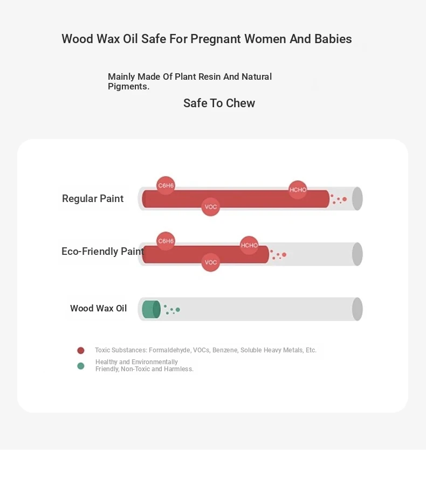This screenshot has height=500, width=426.
Task: Click the C6H6 bubble on Regular Paint bar
Action: tap(166, 186)
